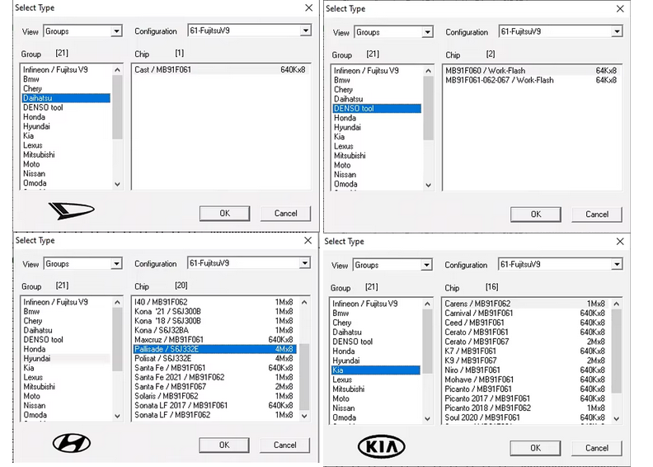Open Configuration dropdown in the Kia dialog

(x=617, y=265)
